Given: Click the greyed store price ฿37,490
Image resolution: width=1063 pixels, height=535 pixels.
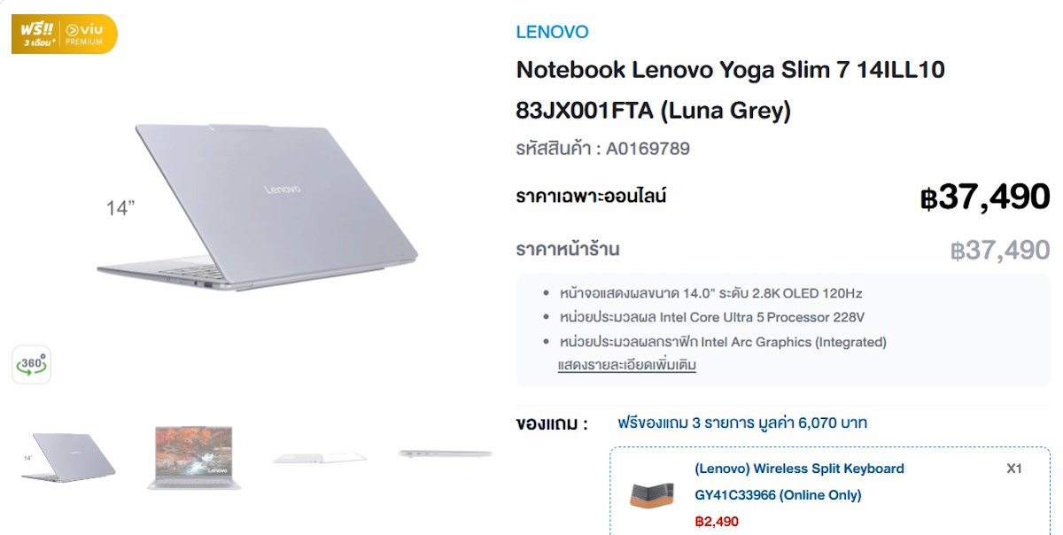Looking at the screenshot, I should point(1000,251).
